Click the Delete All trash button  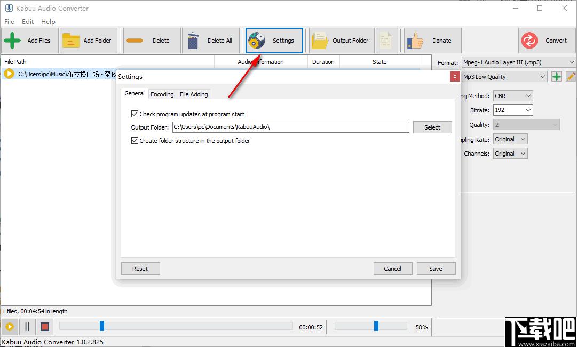(x=211, y=41)
